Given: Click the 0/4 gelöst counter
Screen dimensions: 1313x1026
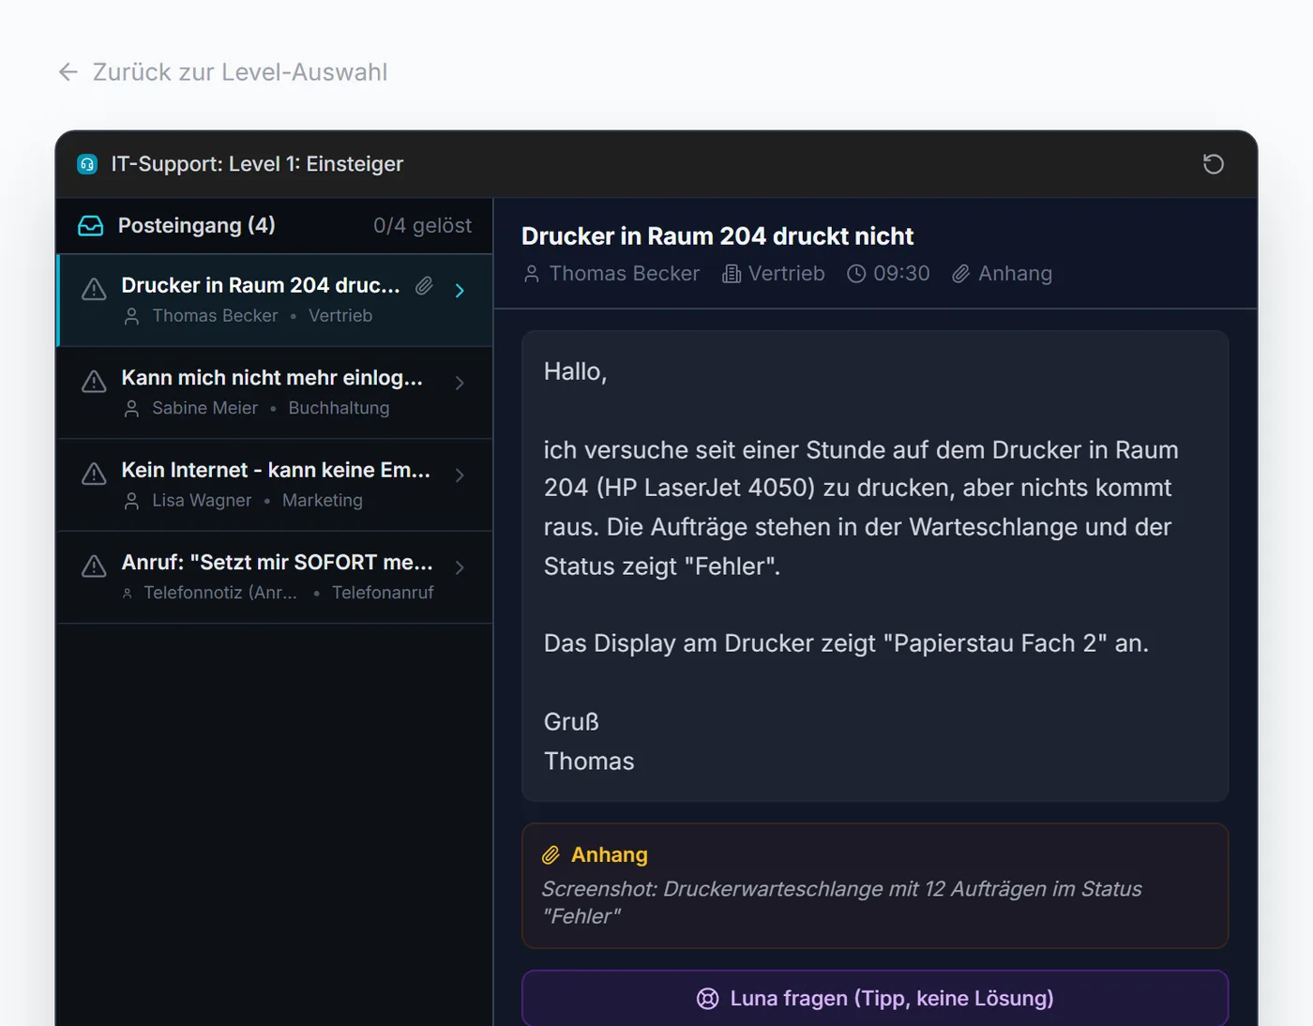Looking at the screenshot, I should [x=422, y=226].
